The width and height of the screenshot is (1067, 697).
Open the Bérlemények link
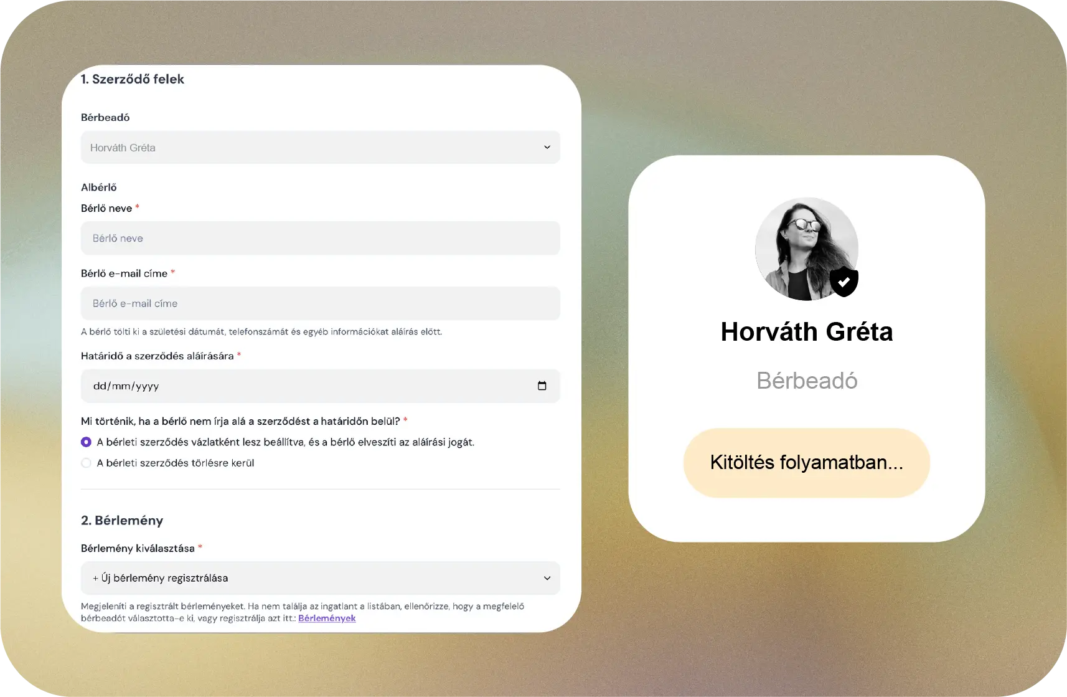pos(327,619)
